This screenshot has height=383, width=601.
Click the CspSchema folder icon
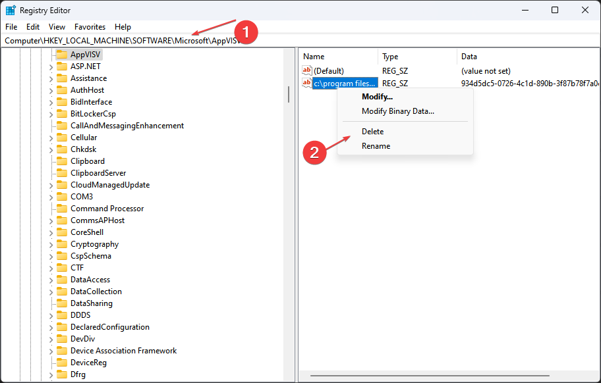point(62,256)
